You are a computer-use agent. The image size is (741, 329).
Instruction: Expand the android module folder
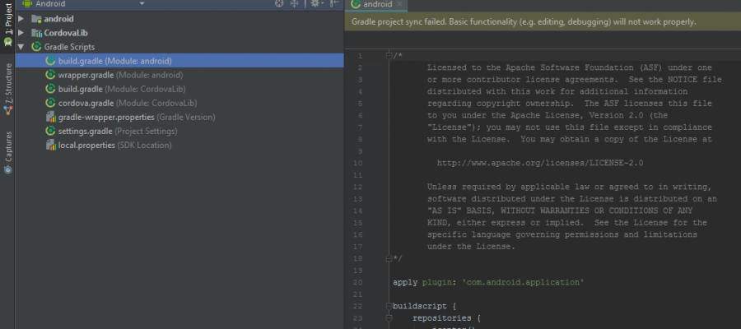coord(21,18)
